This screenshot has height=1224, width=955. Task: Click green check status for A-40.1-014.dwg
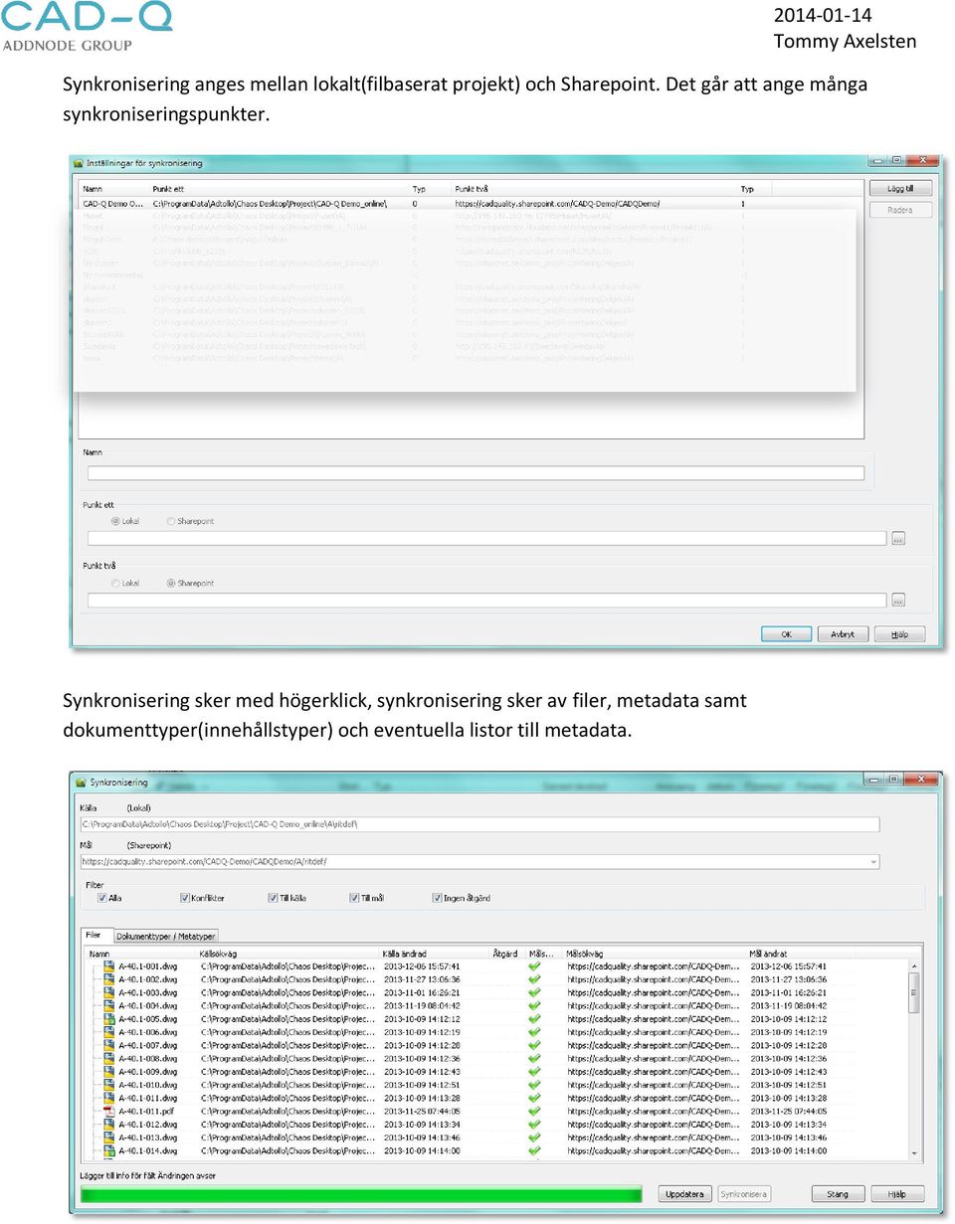pos(534,1150)
